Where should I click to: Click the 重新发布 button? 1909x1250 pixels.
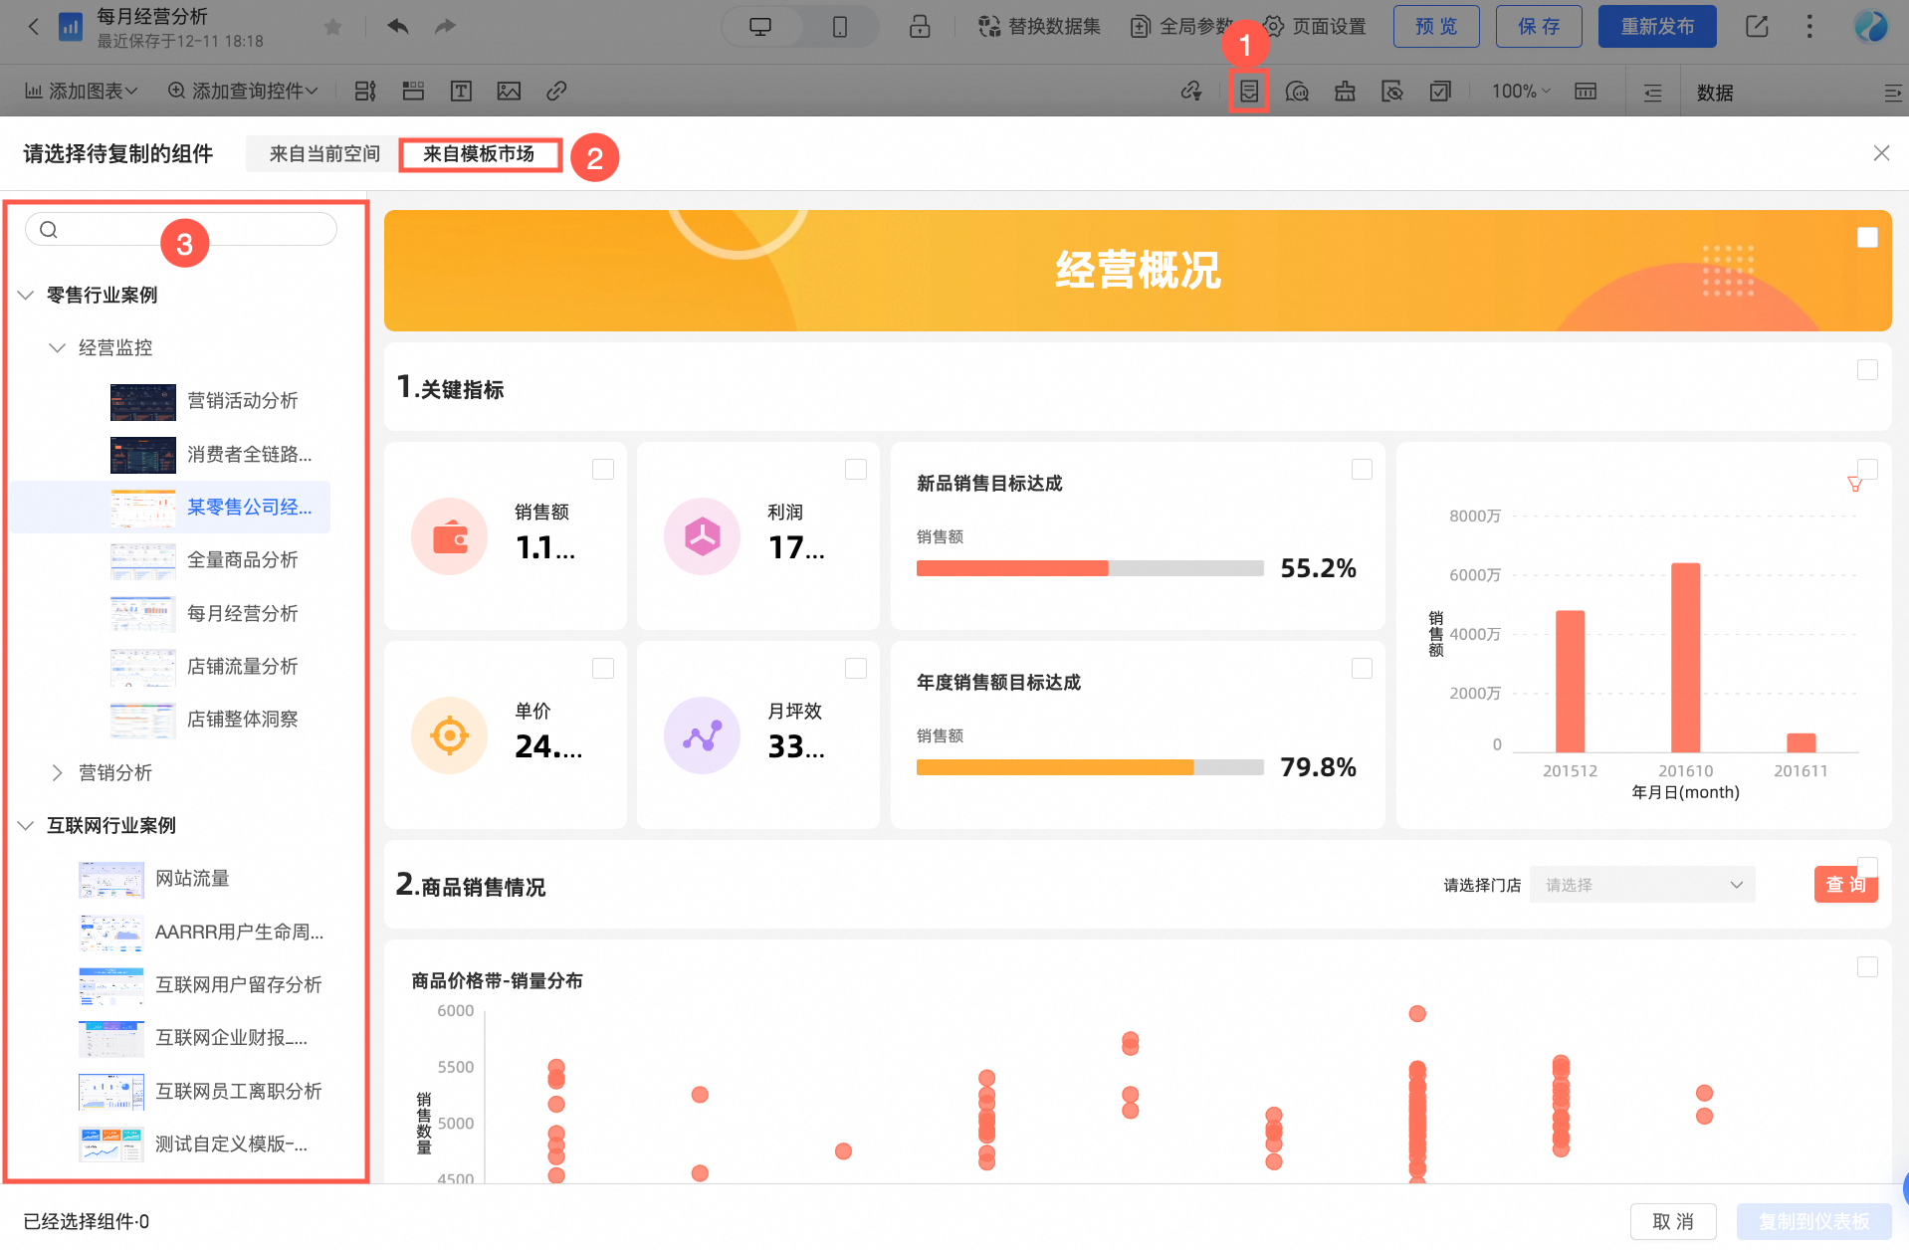(1657, 27)
